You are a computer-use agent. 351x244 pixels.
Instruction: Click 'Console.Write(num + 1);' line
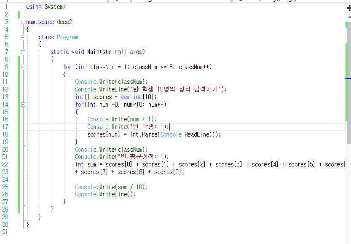coord(122,119)
